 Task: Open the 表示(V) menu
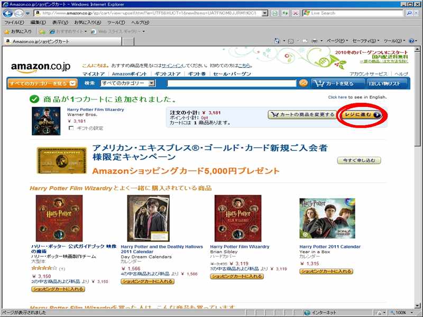pyautogui.click(x=60, y=23)
